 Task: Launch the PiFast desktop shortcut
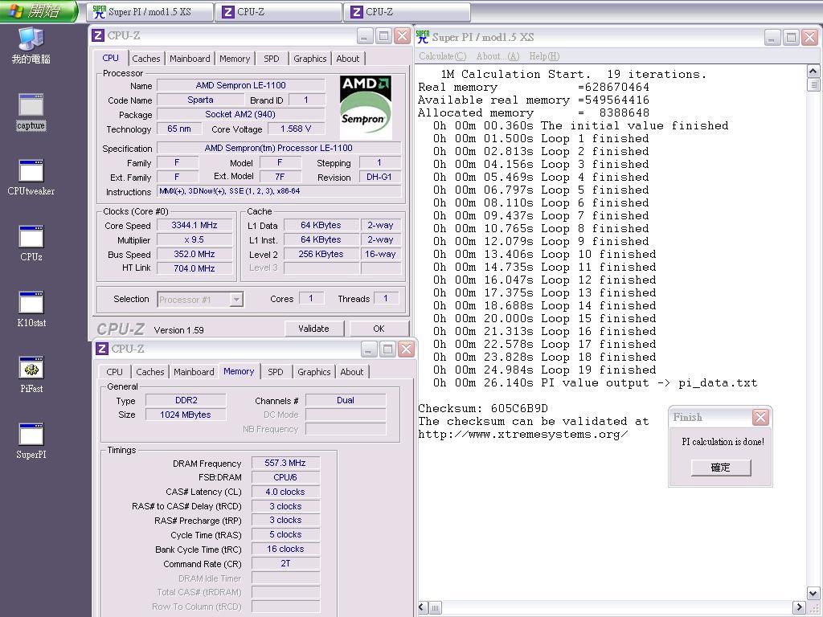click(x=31, y=375)
